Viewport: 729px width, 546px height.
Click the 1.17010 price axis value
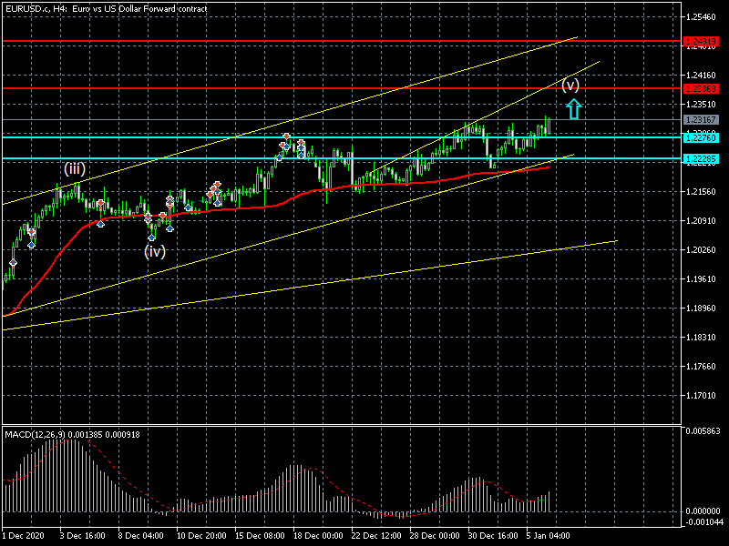point(703,396)
